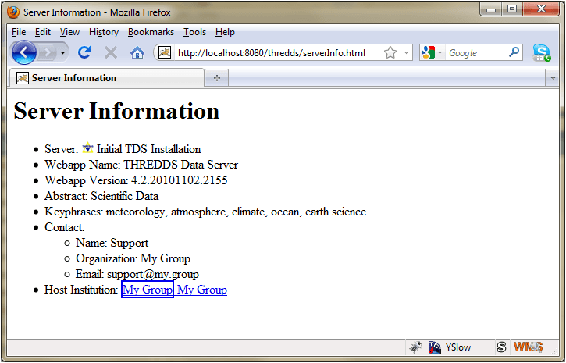The image size is (566, 363).
Task: Click the Forward navigation arrow
Action: pyautogui.click(x=48, y=53)
